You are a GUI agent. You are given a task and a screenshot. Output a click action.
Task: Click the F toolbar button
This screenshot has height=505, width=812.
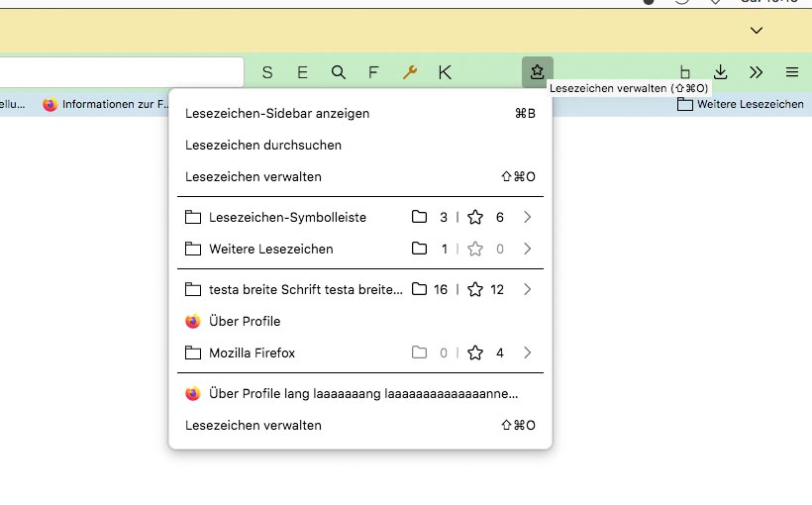(x=373, y=71)
